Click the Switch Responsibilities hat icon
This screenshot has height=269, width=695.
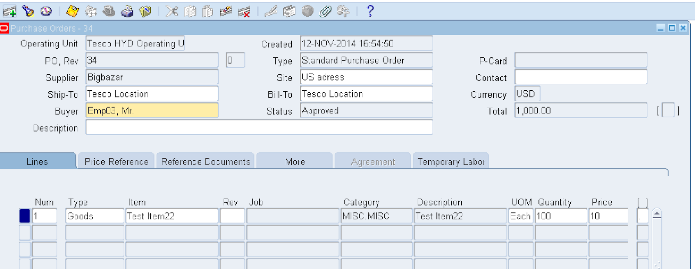[x=109, y=11]
